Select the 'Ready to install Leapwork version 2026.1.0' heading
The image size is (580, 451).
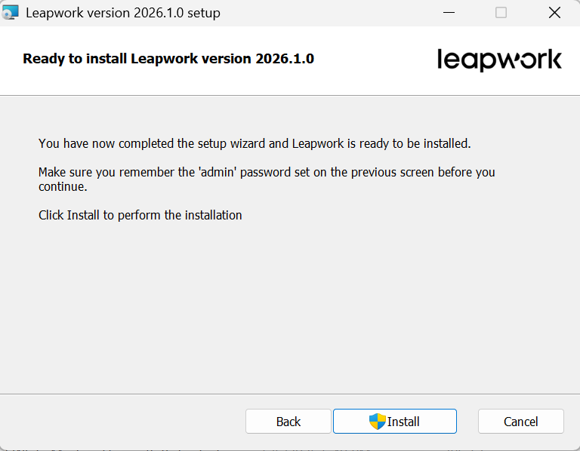[168, 59]
